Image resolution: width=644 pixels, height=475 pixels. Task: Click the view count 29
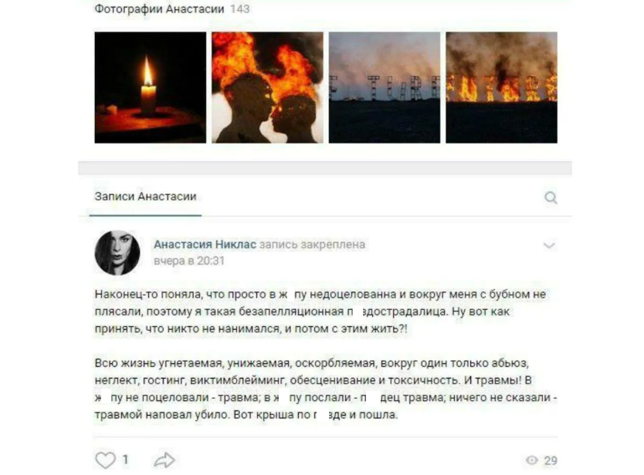click(x=551, y=460)
